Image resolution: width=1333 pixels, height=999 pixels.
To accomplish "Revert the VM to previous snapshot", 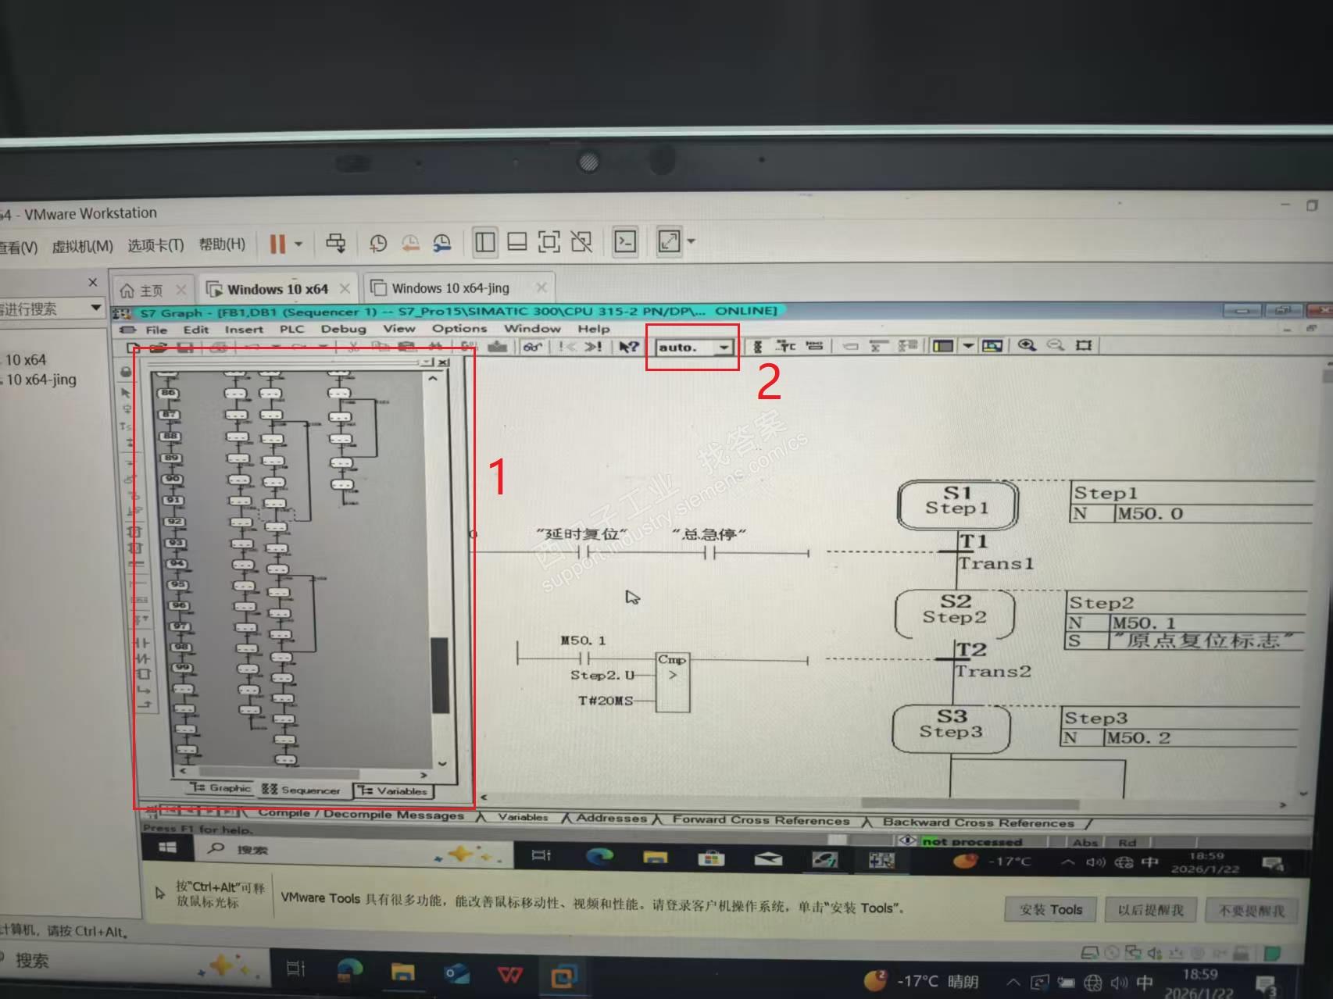I will pyautogui.click(x=410, y=243).
